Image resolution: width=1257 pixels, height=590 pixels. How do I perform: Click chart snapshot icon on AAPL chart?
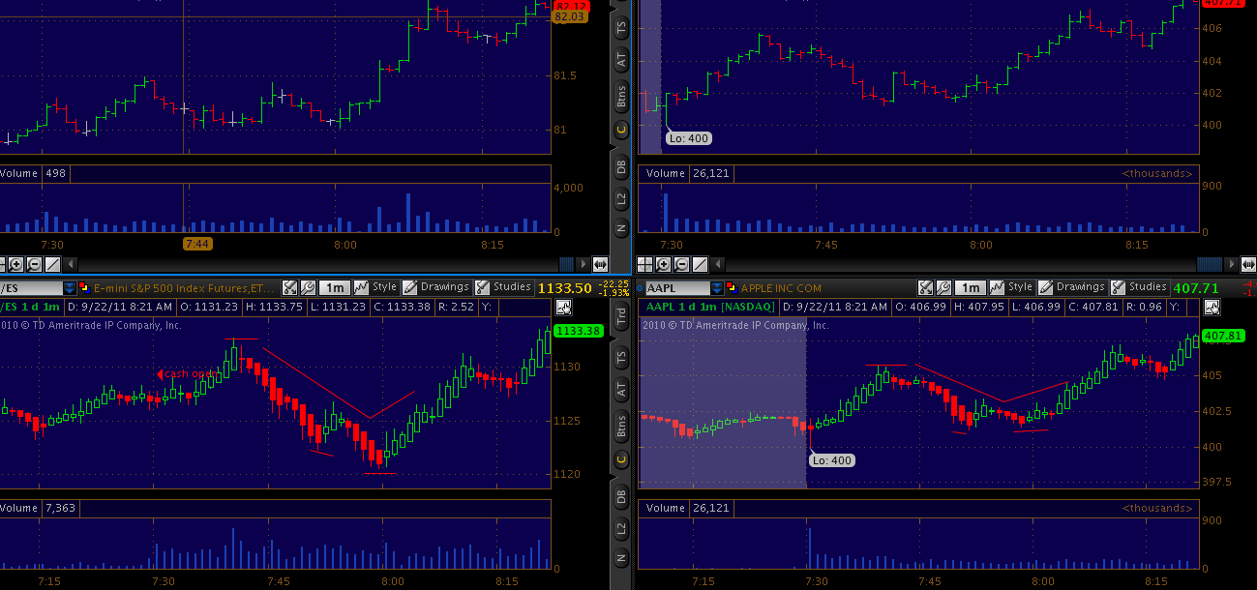click(x=1212, y=307)
